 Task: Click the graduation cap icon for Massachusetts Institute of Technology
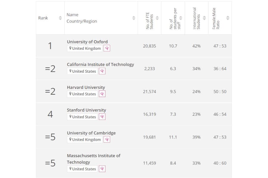point(102,169)
